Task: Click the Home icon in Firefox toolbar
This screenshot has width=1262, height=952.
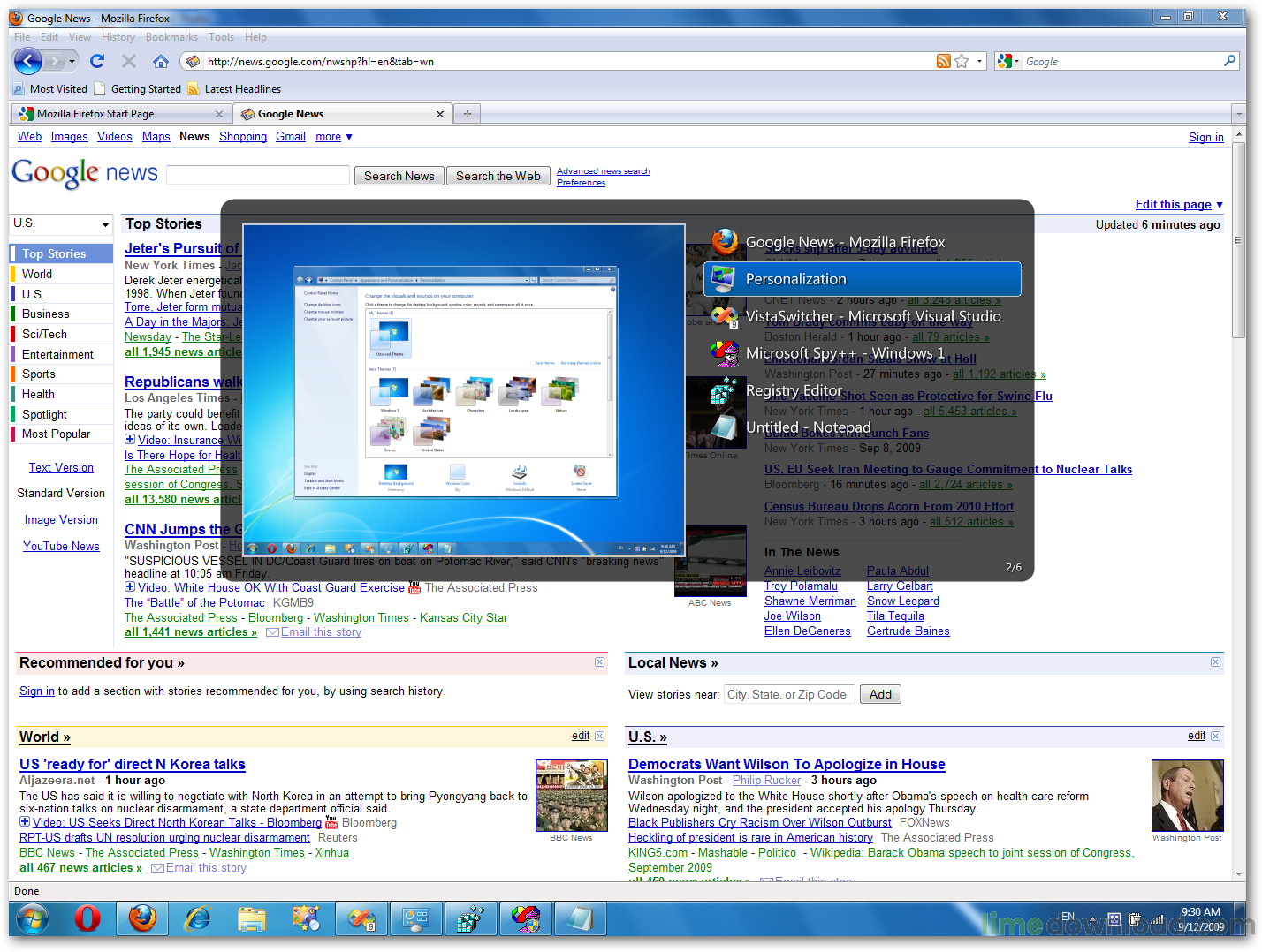Action: pyautogui.click(x=161, y=61)
